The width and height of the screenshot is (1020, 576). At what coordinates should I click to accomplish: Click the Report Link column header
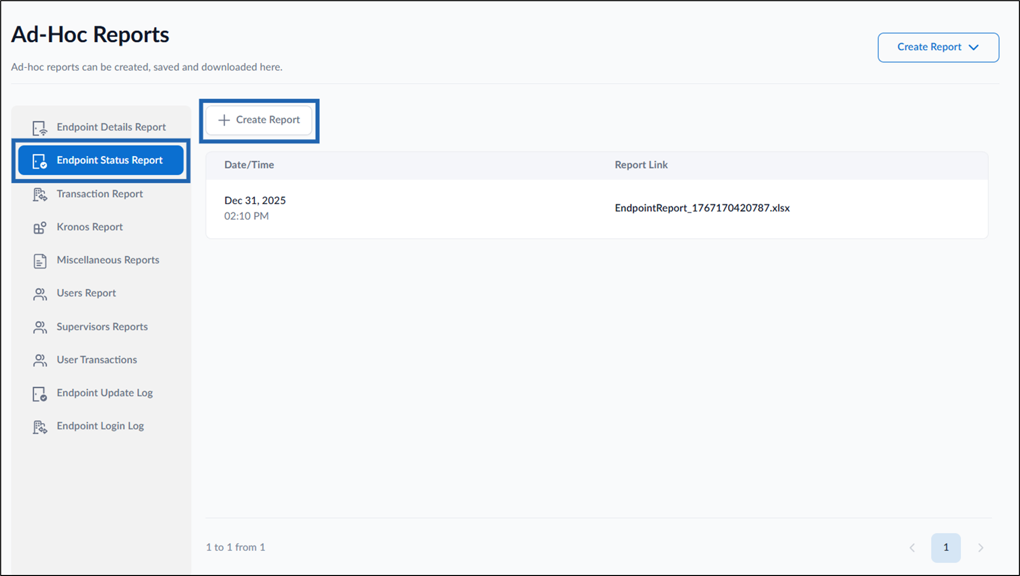(641, 165)
